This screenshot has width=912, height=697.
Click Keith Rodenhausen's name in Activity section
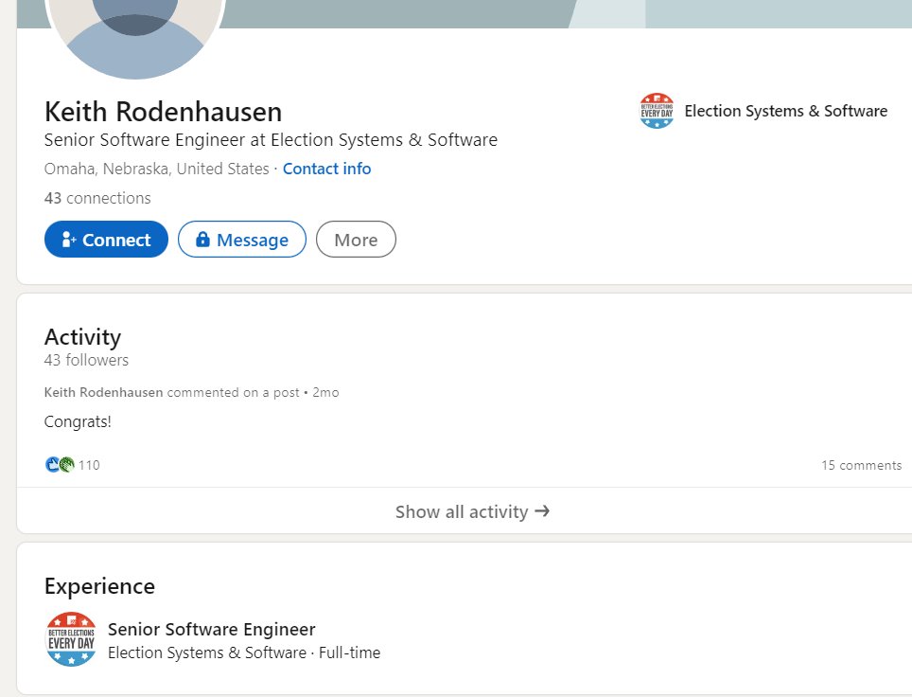coord(103,392)
